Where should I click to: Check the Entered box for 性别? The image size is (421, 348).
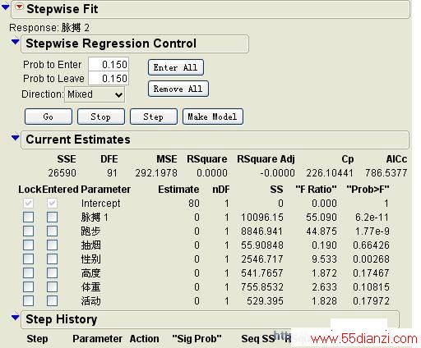coord(52,259)
